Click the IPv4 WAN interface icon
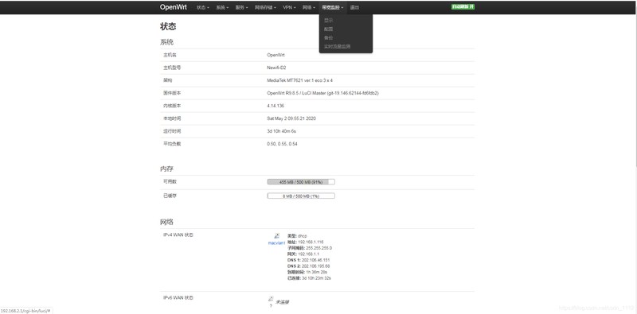The image size is (637, 314). (x=276, y=236)
